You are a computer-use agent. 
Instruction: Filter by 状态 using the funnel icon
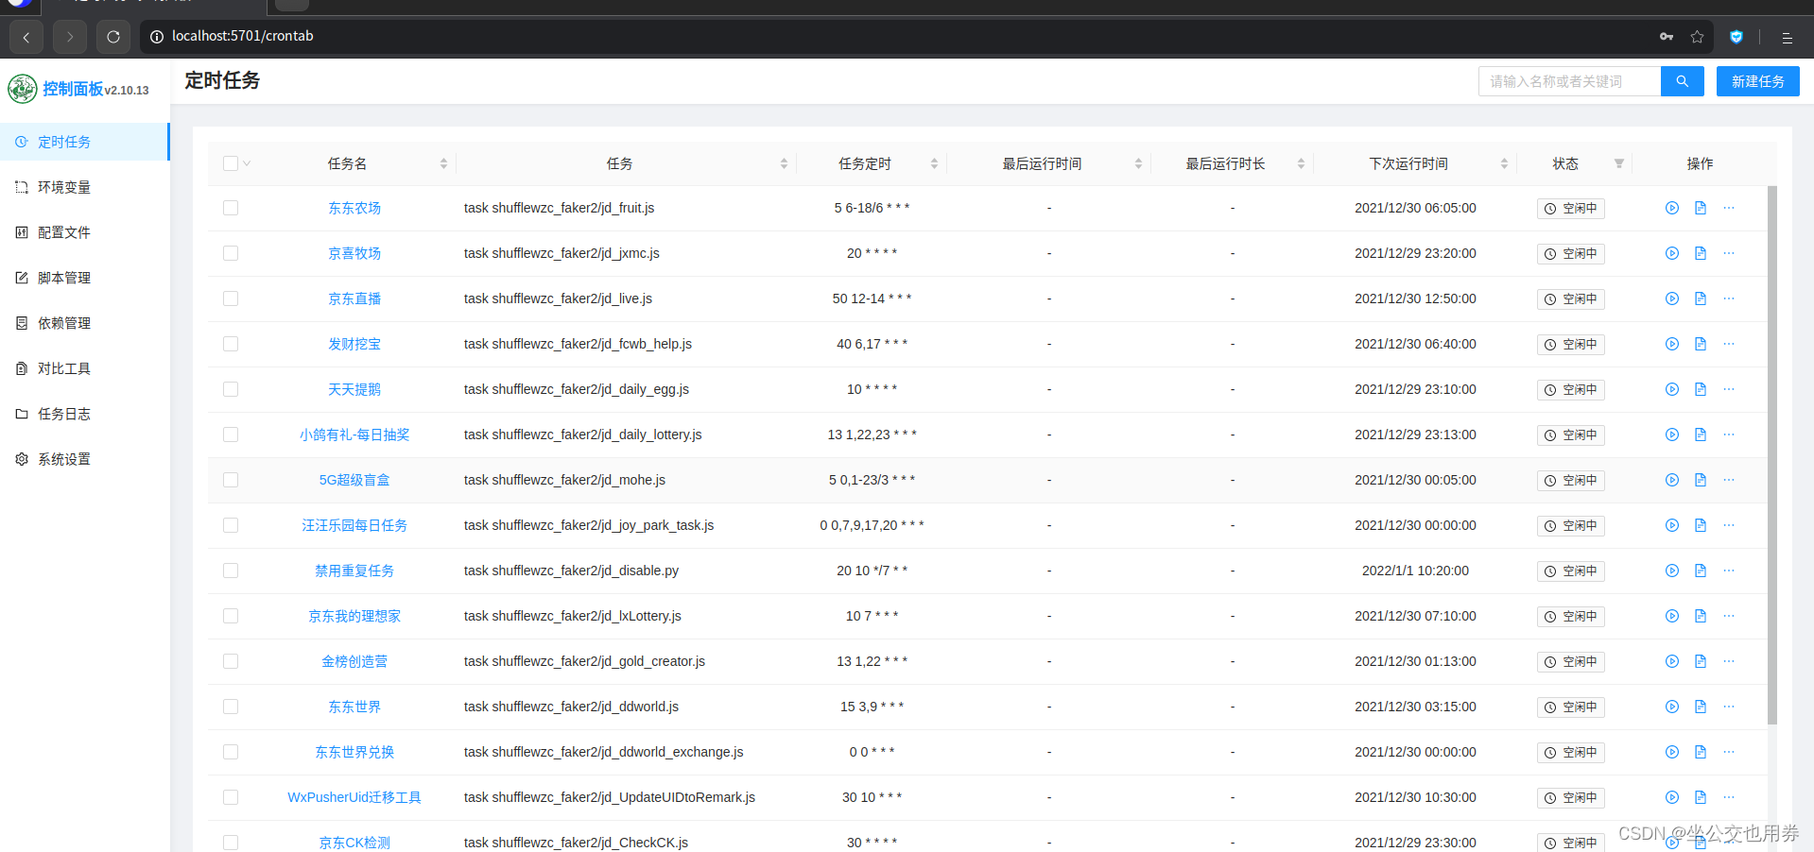point(1618,163)
